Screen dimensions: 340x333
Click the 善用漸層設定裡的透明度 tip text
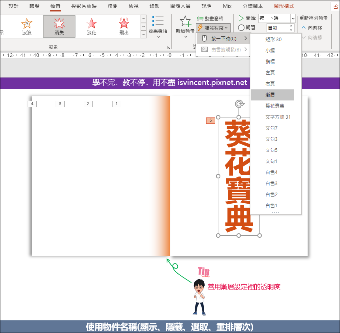244,287
